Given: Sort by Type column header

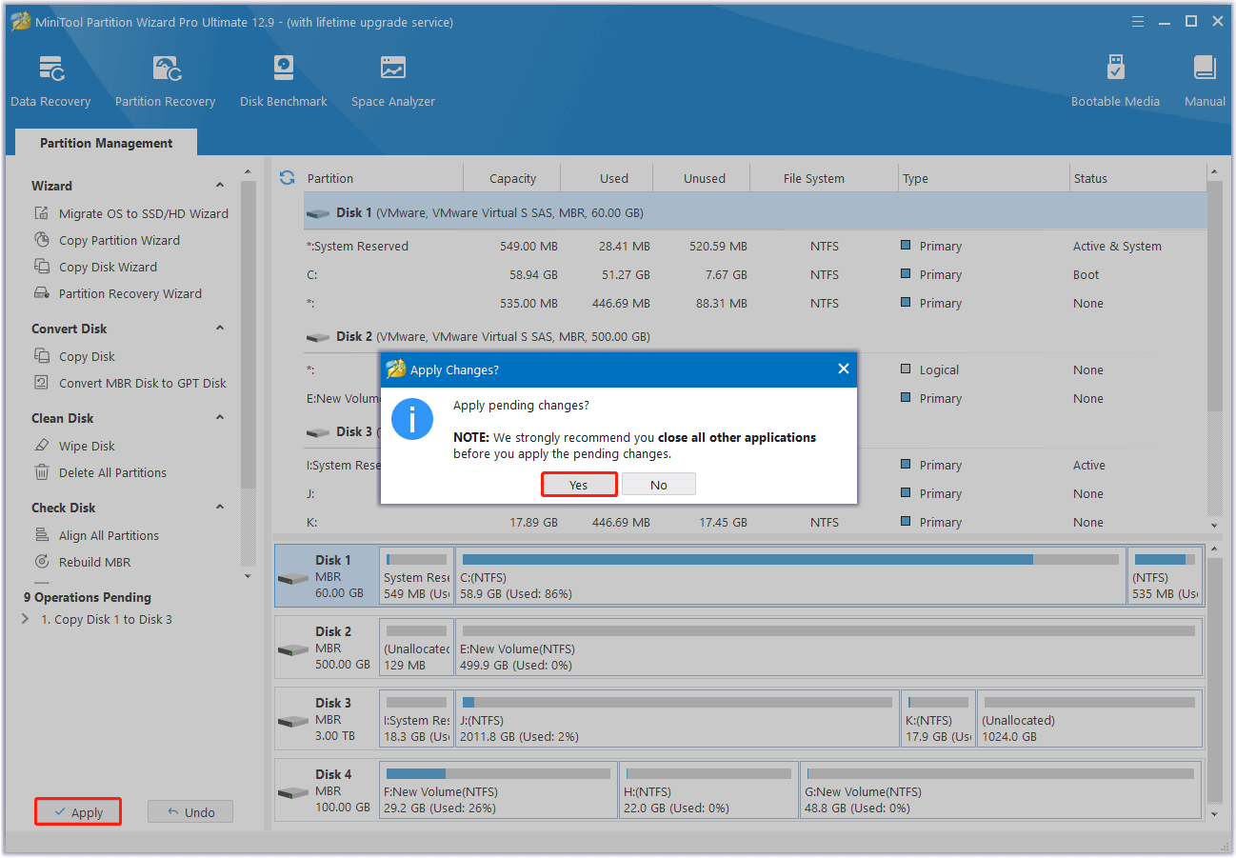Looking at the screenshot, I should point(985,178).
